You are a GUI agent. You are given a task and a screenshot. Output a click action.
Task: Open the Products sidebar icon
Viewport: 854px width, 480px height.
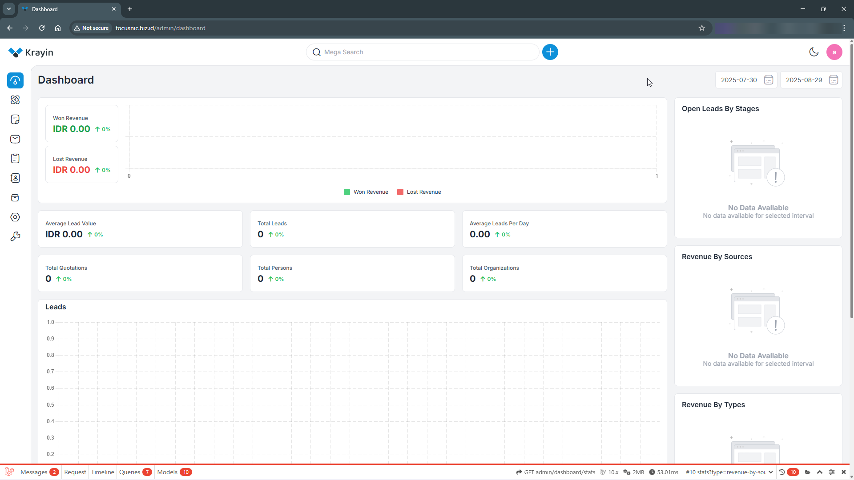[x=15, y=198]
